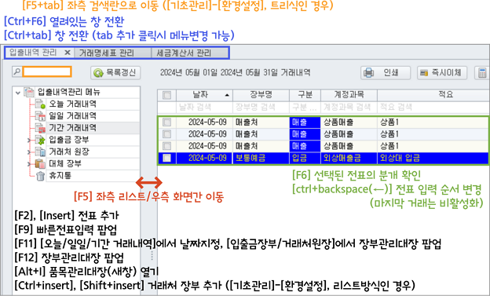Sort by the 날짜 column arrow
490x296 pixels.
click(x=227, y=95)
